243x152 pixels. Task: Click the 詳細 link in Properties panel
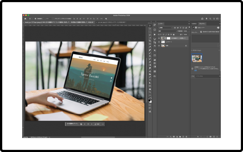click(196, 70)
